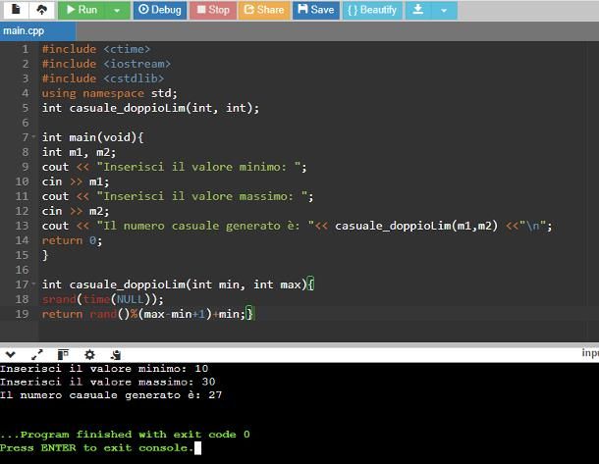Click the 'cin >> m1;' line
The image size is (599, 464).
coord(76,181)
